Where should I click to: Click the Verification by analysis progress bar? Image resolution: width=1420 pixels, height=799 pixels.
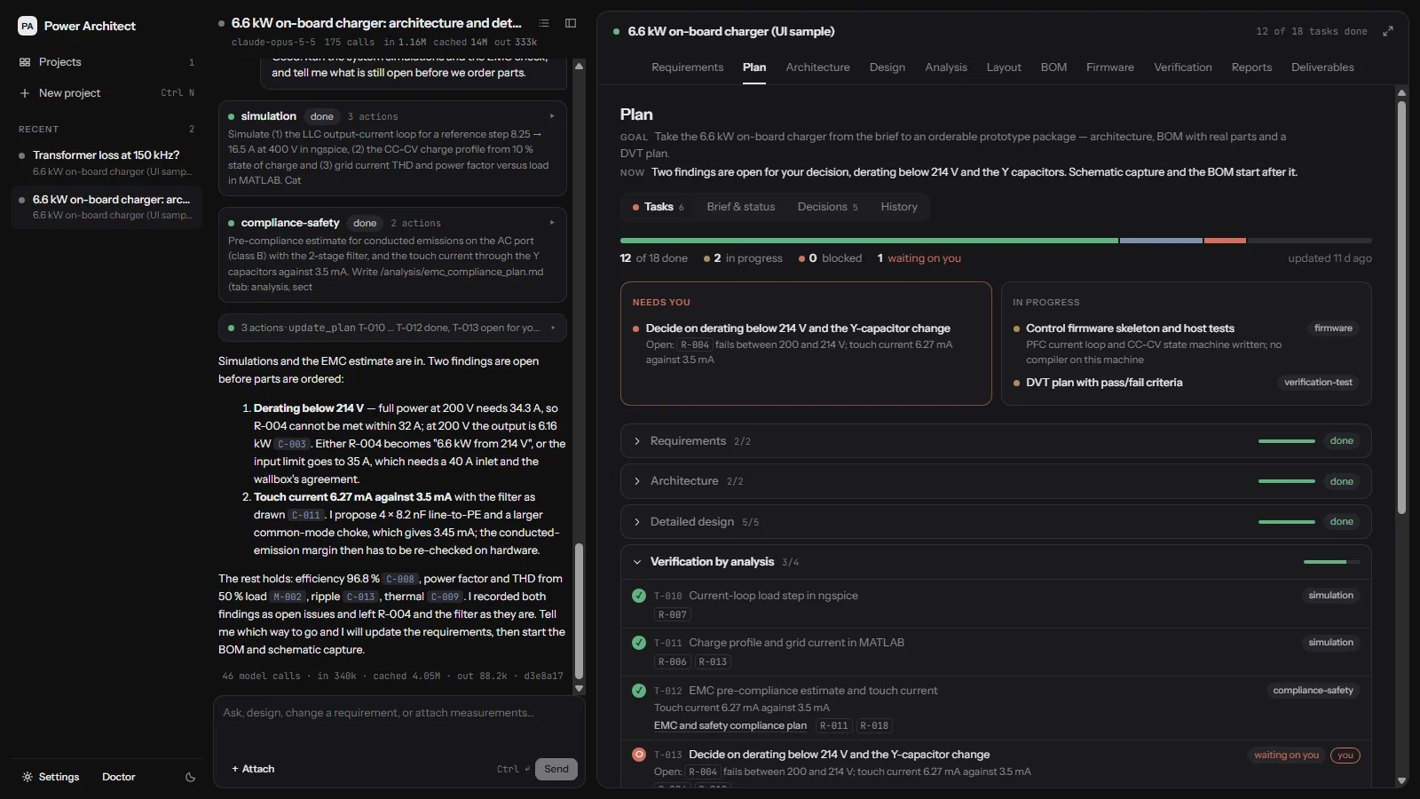[1331, 562]
